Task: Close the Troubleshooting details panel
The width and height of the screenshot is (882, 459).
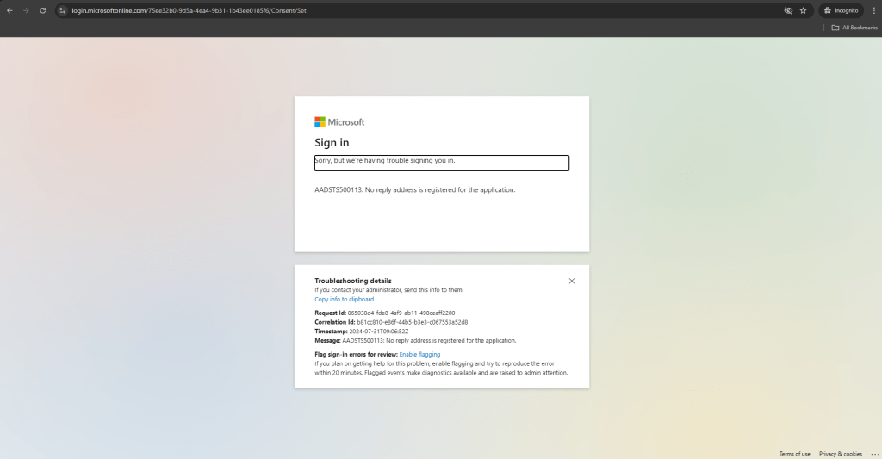Action: click(571, 281)
